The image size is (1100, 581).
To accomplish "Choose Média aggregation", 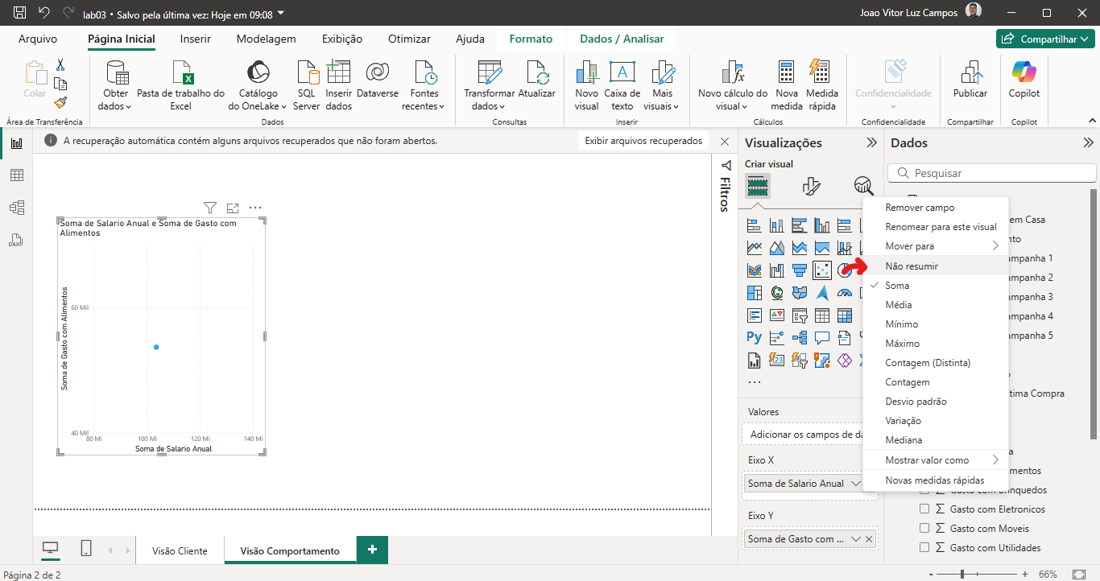I will point(899,305).
